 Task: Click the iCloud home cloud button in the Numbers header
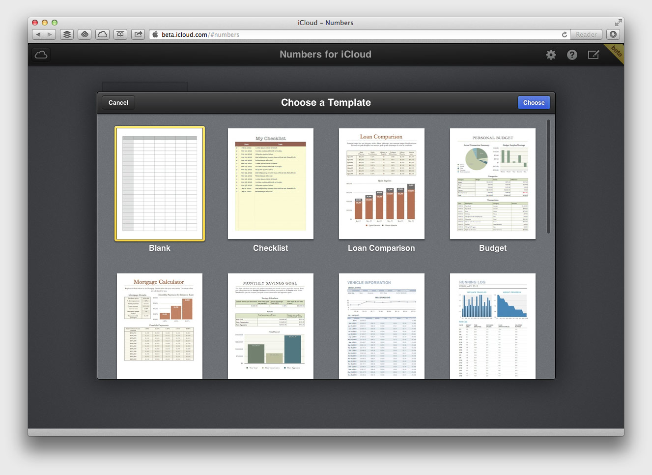(41, 55)
